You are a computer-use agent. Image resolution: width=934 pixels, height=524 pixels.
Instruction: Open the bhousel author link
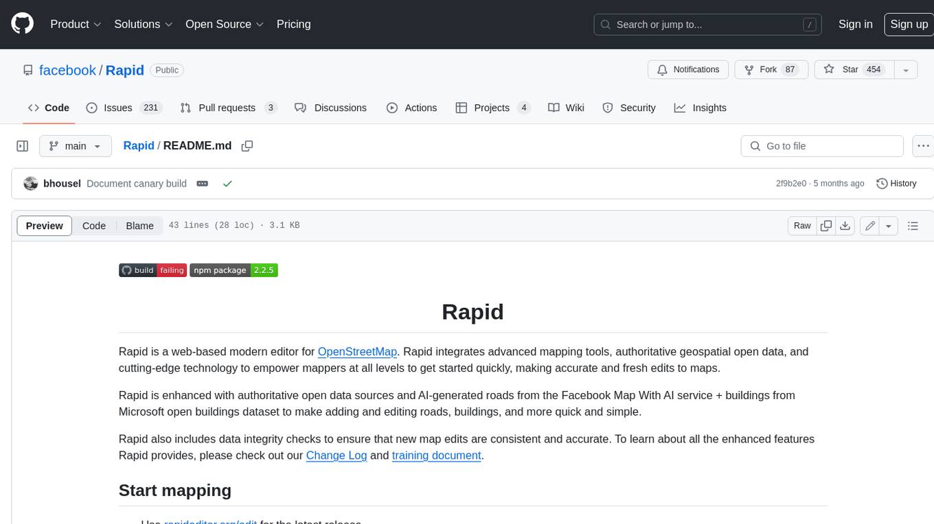[62, 184]
